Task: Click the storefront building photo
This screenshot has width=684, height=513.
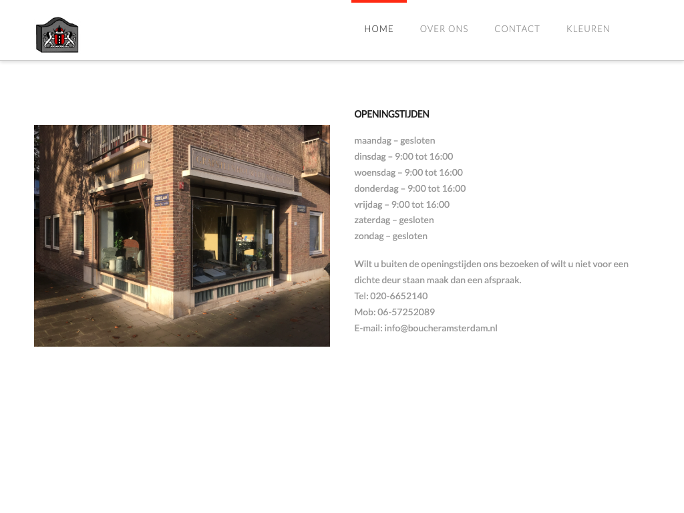Action: (182, 236)
